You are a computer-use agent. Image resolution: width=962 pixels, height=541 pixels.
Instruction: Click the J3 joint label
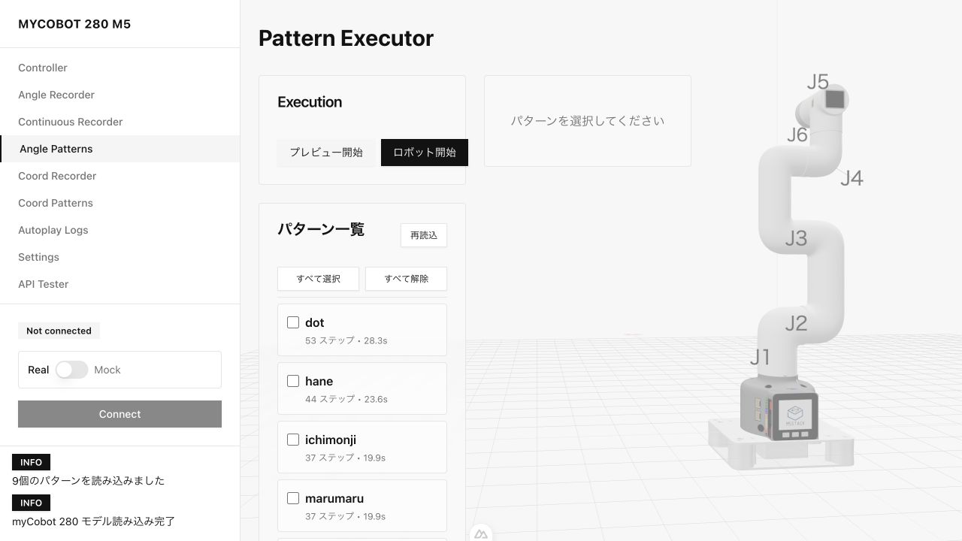click(796, 238)
